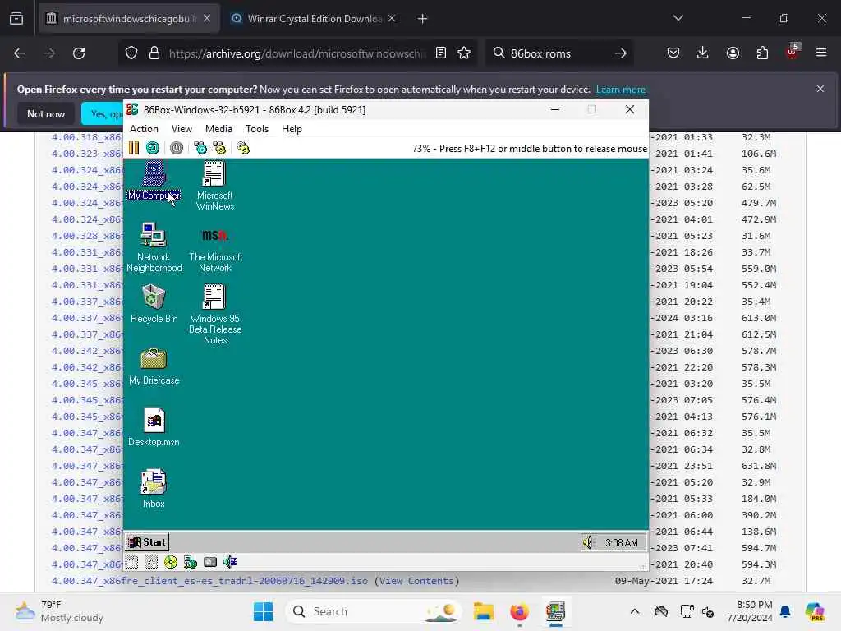Open the Tools menu in 86Box
This screenshot has width=841, height=631.
point(257,129)
